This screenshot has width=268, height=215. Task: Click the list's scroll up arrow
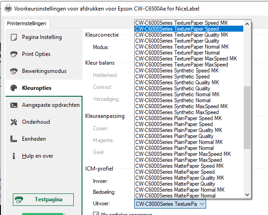(x=247, y=24)
